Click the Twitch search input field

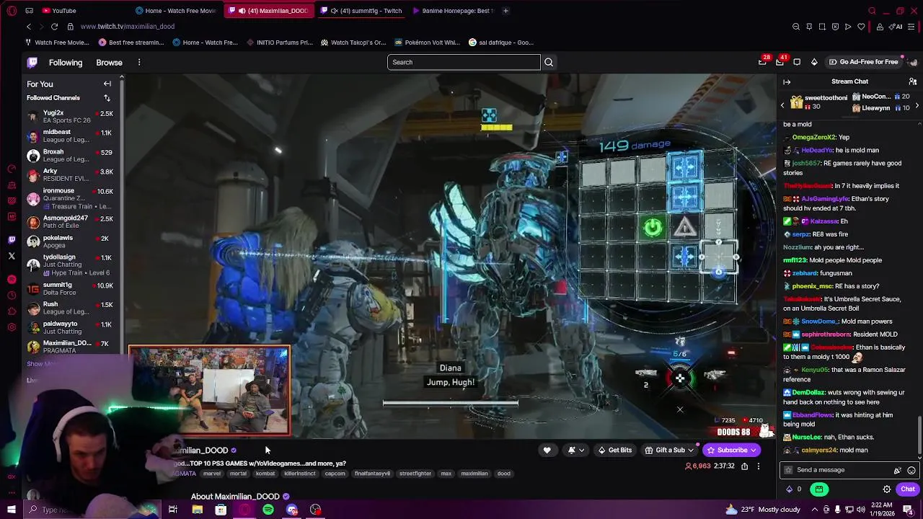pyautogui.click(x=464, y=62)
